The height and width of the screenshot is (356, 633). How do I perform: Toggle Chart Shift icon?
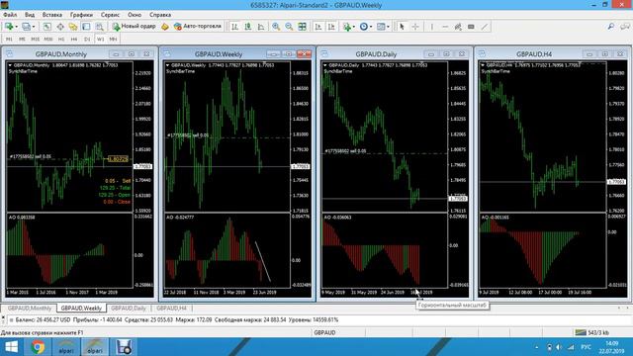[331, 27]
